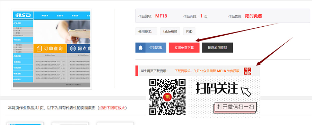The width and height of the screenshot is (312, 125).
Task: Click the graduation cap logo in QR code
Action: click(167, 97)
